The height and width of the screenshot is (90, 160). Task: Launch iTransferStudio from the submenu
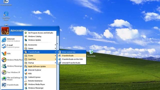click(72, 55)
